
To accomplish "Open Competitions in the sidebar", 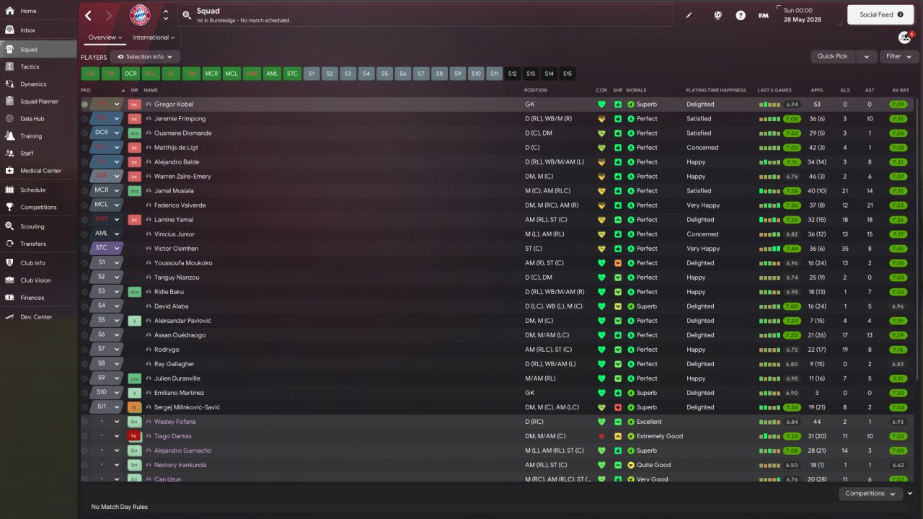I will (38, 208).
